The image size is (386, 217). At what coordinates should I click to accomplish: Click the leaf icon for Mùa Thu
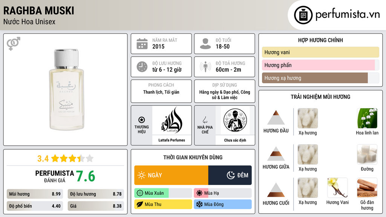pyautogui.click(x=140, y=204)
